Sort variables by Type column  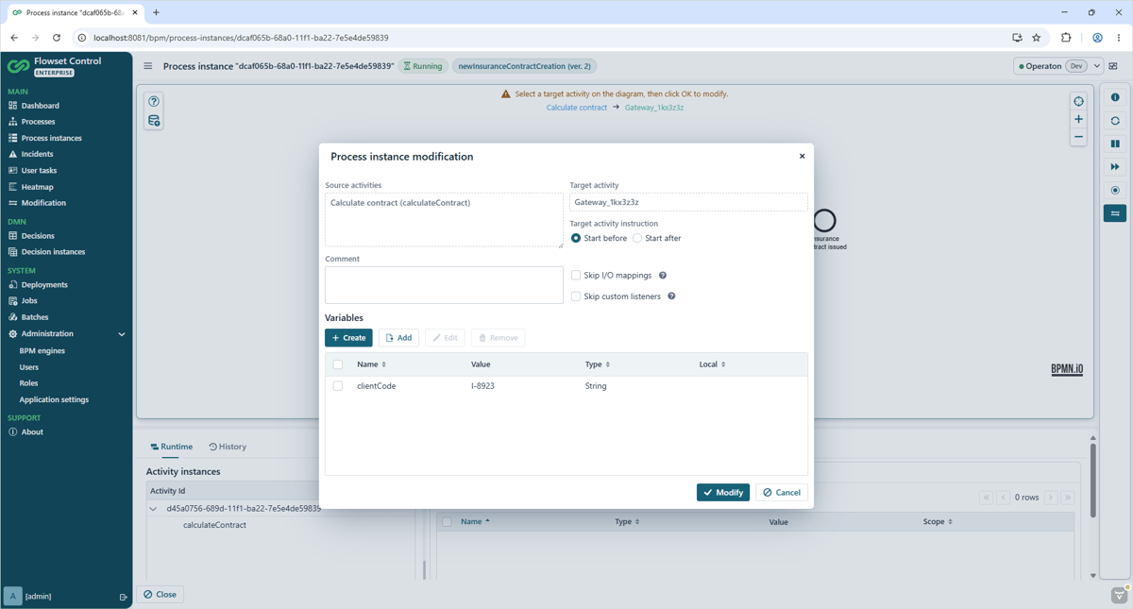click(x=598, y=364)
